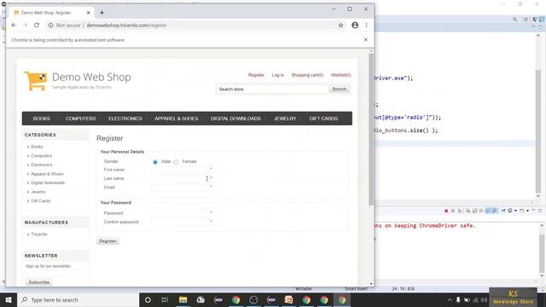Open Jewelry sidebar category
Viewport: 546px width, 307px height.
click(38, 192)
